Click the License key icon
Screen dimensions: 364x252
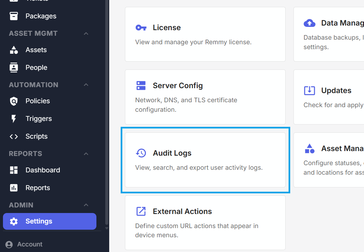point(141,28)
